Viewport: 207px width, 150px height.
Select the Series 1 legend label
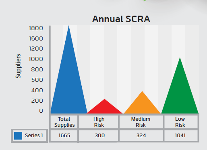[x=34, y=136]
